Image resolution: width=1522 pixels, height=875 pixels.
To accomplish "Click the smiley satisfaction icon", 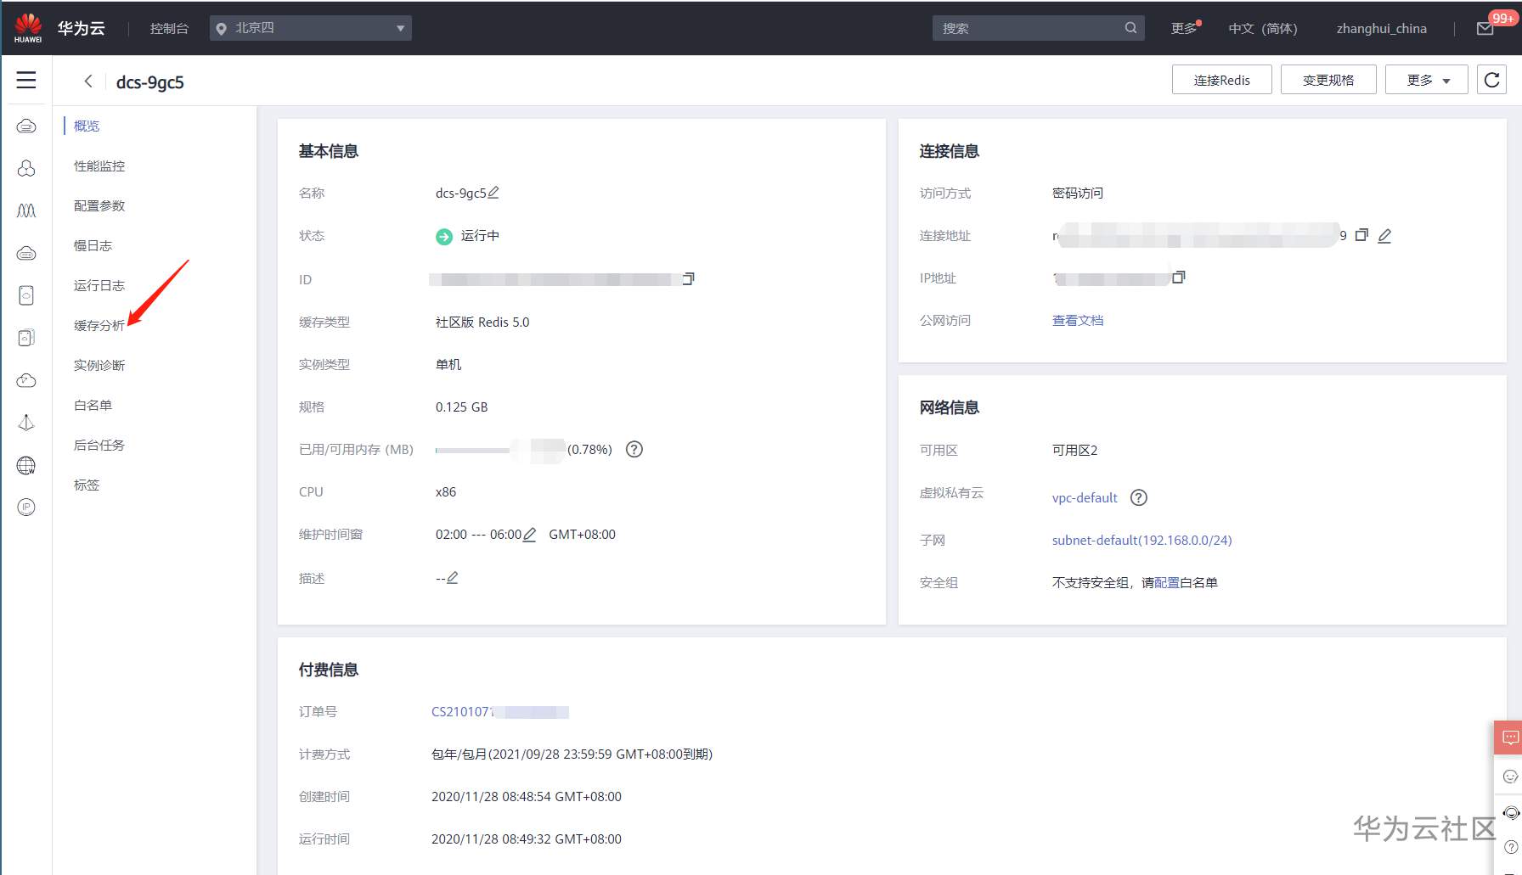I will click(x=1510, y=777).
